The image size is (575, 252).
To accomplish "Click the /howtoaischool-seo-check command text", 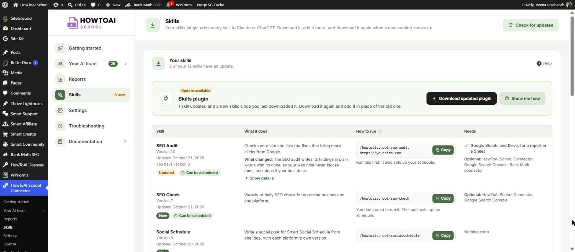I will (384, 199).
